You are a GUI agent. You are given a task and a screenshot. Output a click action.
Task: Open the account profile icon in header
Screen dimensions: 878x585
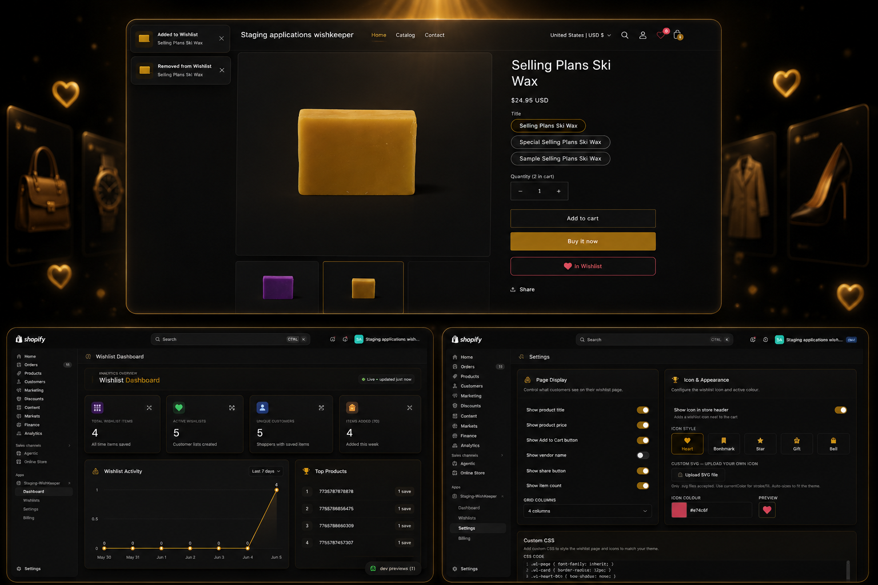(x=642, y=35)
